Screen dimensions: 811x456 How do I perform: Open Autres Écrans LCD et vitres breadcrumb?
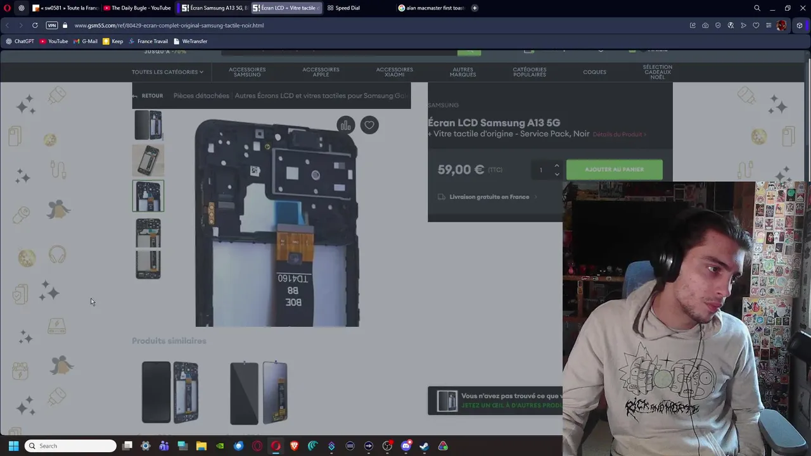321,96
